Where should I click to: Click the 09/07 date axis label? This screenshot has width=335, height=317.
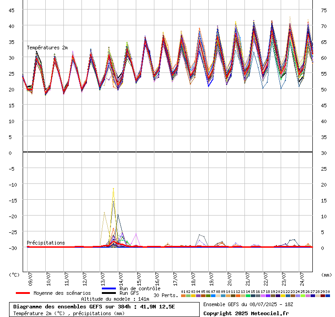(x=30, y=279)
